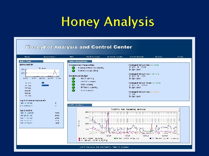The image size is (209, 156).
Task: Open the Actions menu item
Action: coord(159,57)
